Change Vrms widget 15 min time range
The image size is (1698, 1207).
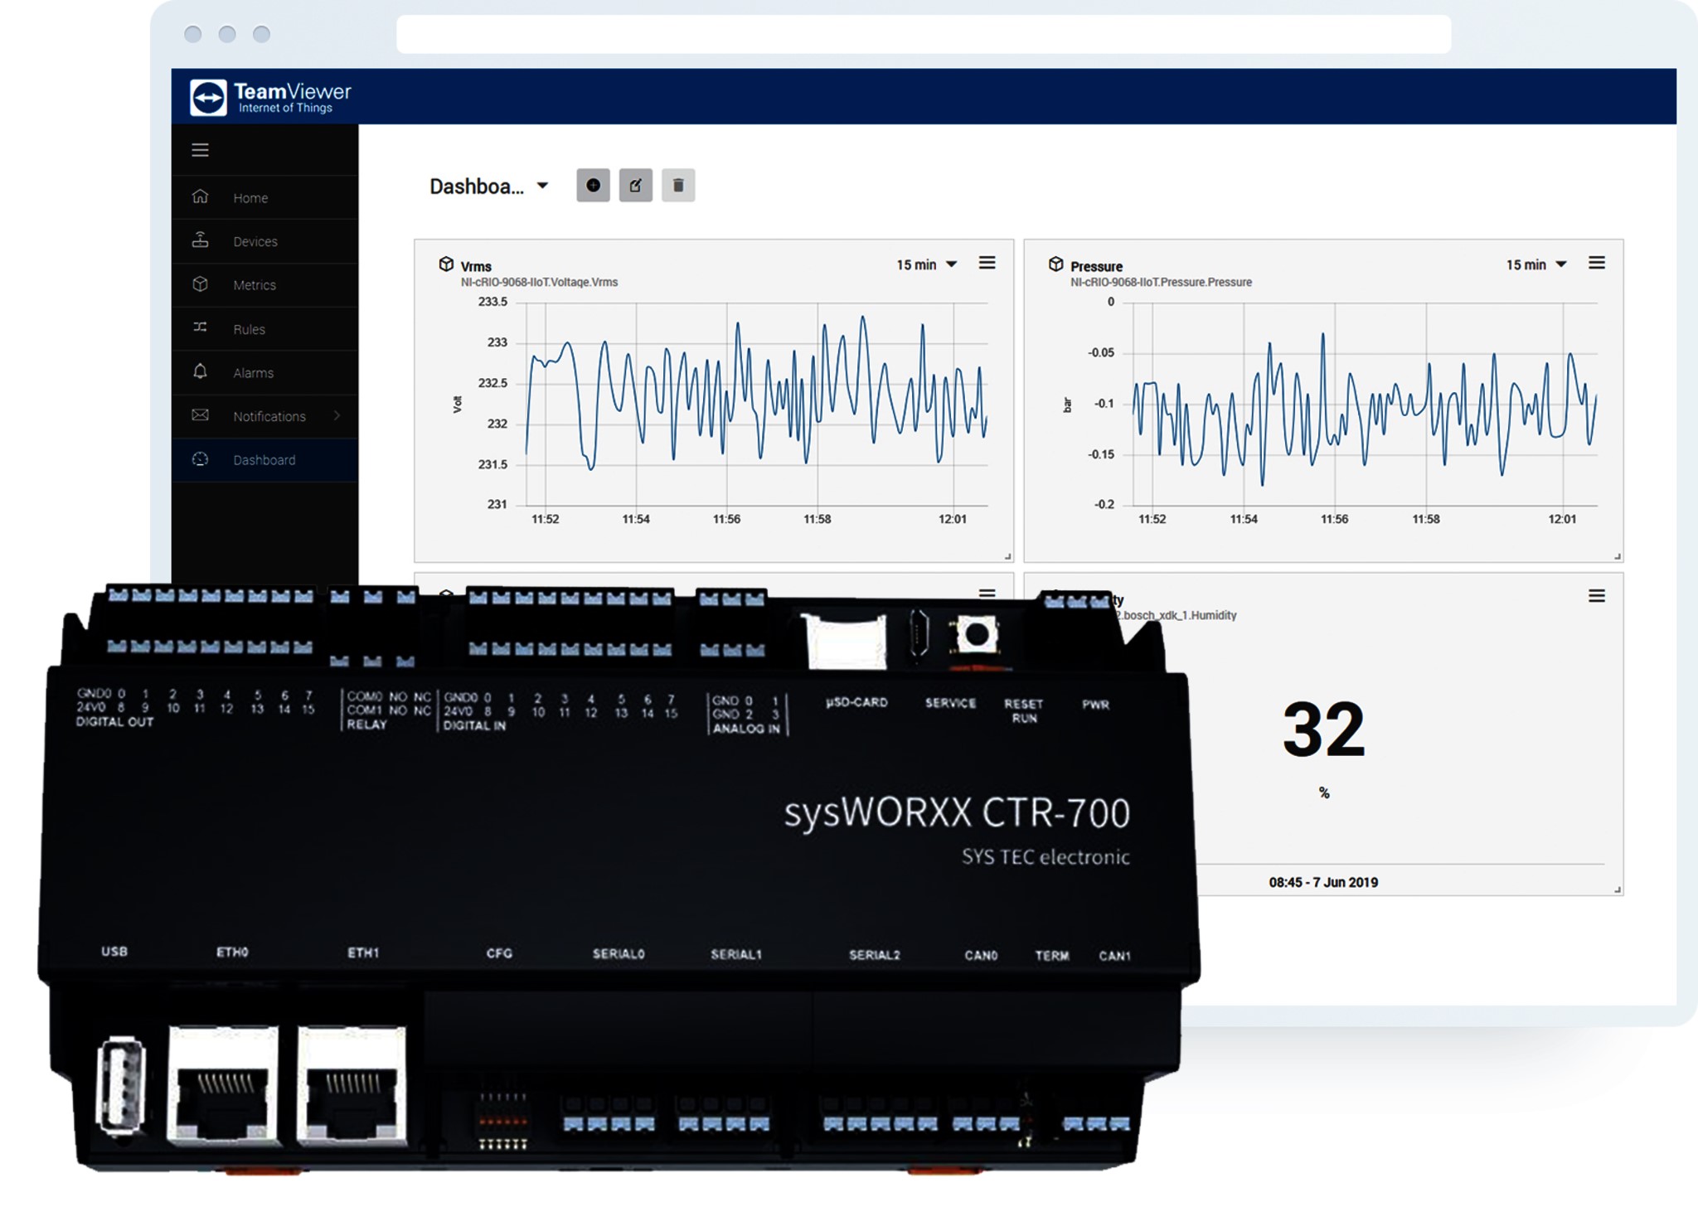pyautogui.click(x=927, y=264)
